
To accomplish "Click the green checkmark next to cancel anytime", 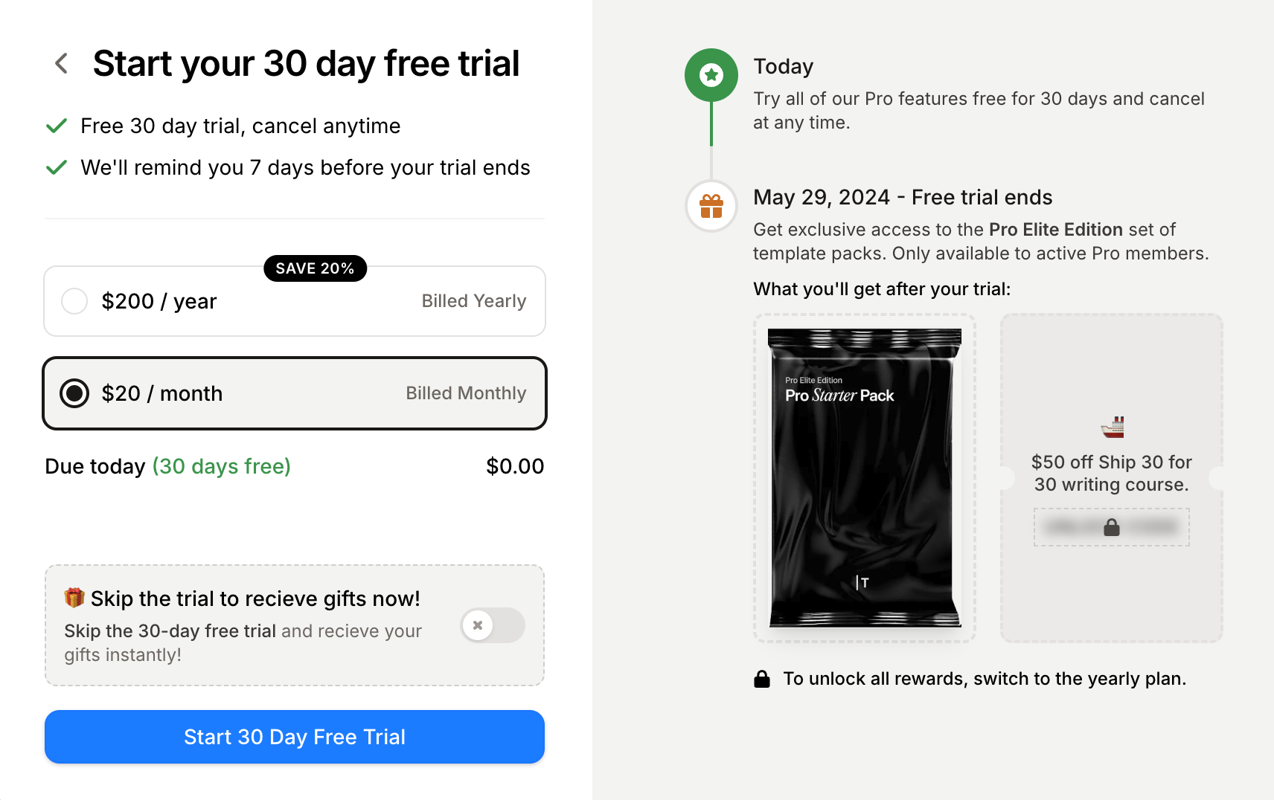I will [x=57, y=126].
